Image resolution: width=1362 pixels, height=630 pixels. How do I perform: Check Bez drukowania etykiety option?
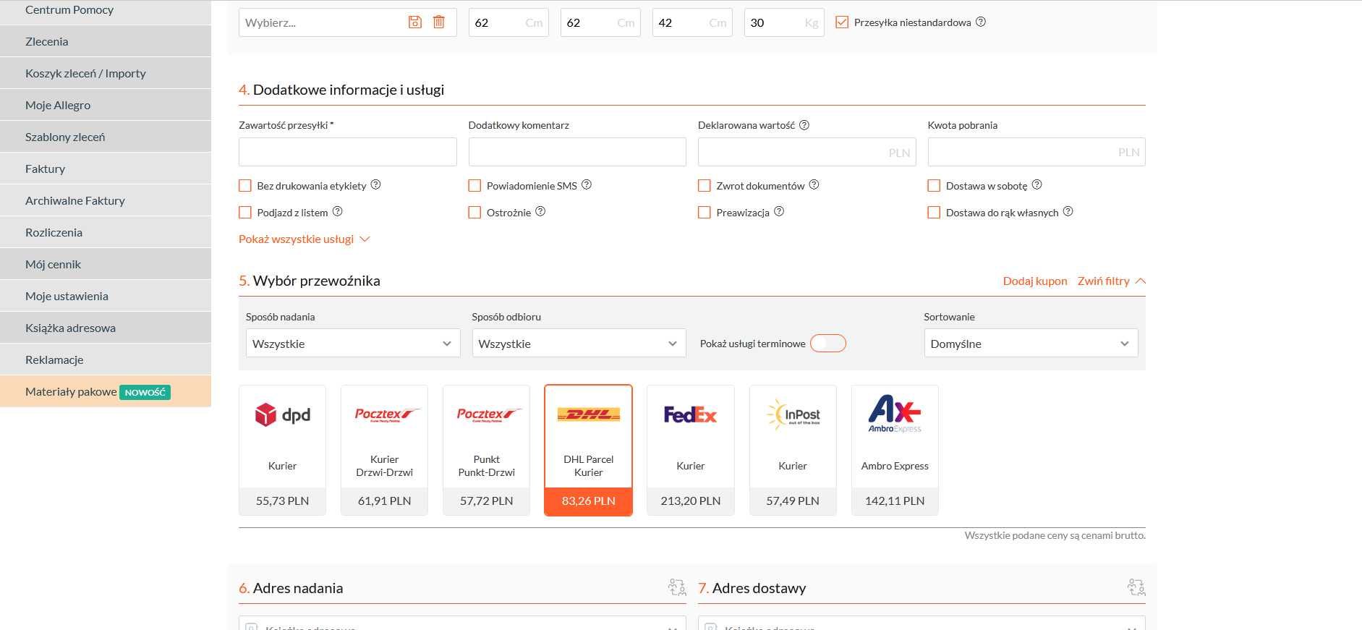click(245, 186)
